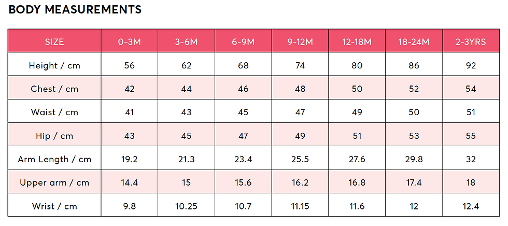Viewport: 508px width, 226px height.
Task: Click the Waist / cm row label
Action: tap(54, 112)
